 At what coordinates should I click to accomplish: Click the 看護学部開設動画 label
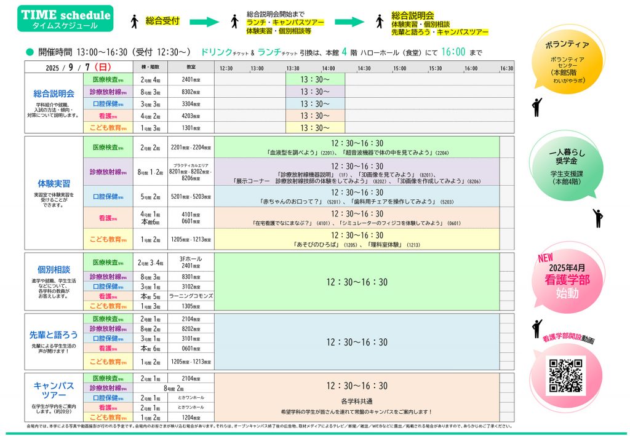click(x=568, y=338)
